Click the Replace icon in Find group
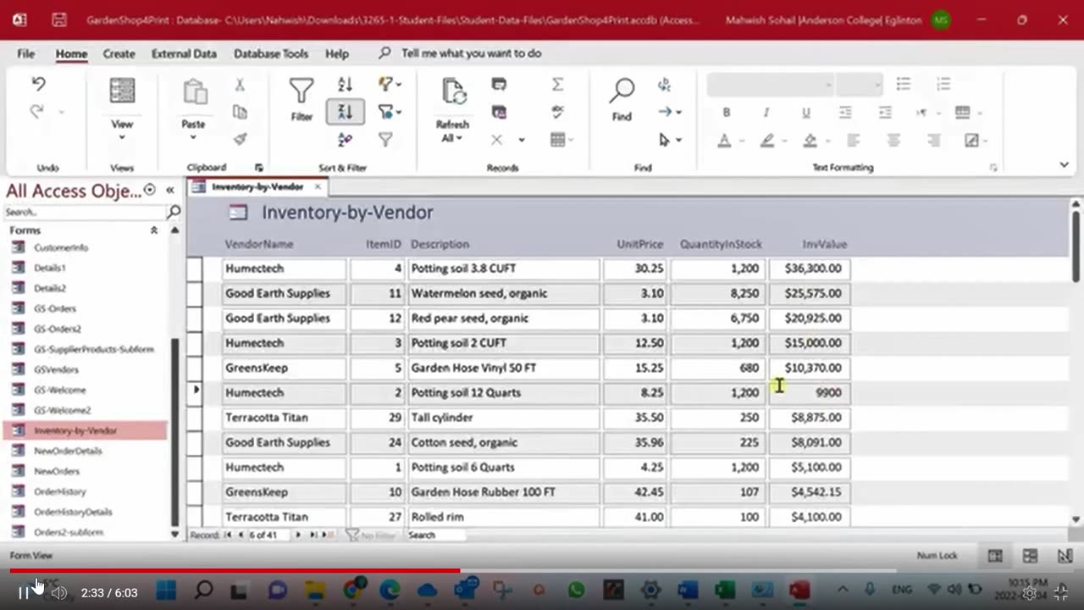The height and width of the screenshot is (610, 1084). [x=664, y=85]
